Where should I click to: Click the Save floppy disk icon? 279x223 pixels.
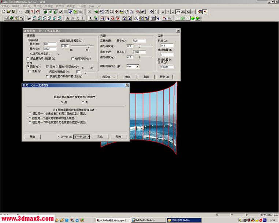[14, 12]
